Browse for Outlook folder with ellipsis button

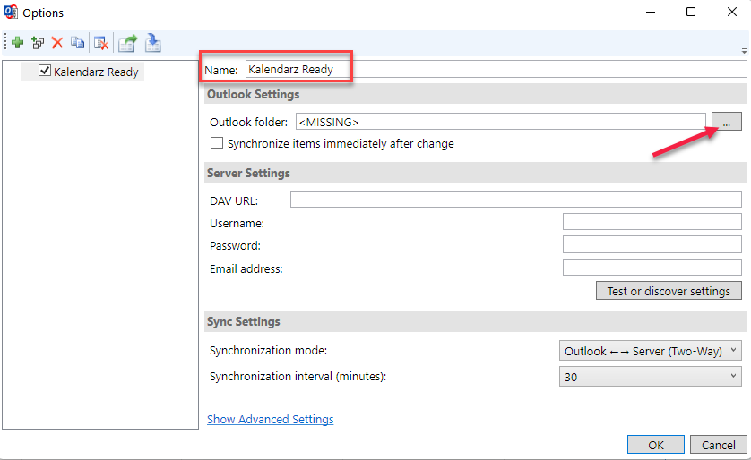coord(726,122)
